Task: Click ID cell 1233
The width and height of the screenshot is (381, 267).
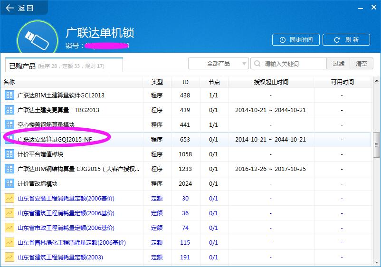Action: pos(185,169)
